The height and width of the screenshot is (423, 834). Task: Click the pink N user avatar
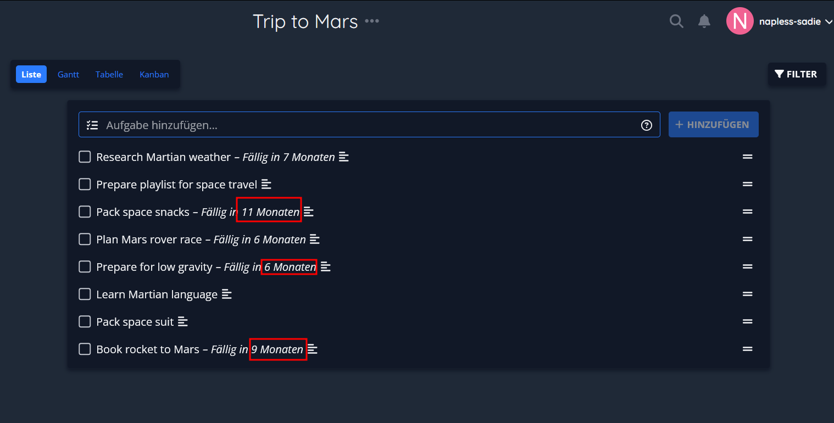tap(740, 21)
